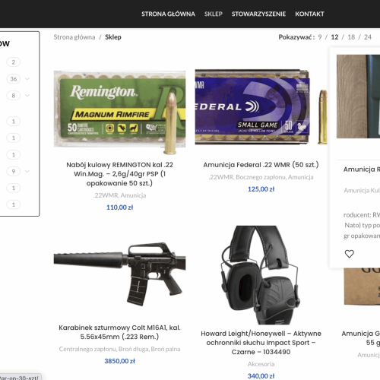Add Amunicja product to wishlist heart icon

[349, 254]
